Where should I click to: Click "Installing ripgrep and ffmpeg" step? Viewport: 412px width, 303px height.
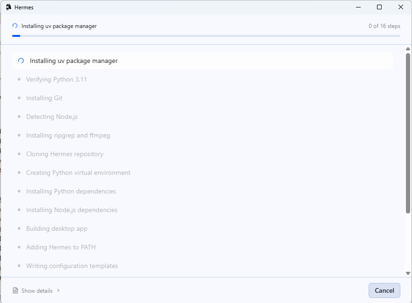(x=68, y=135)
